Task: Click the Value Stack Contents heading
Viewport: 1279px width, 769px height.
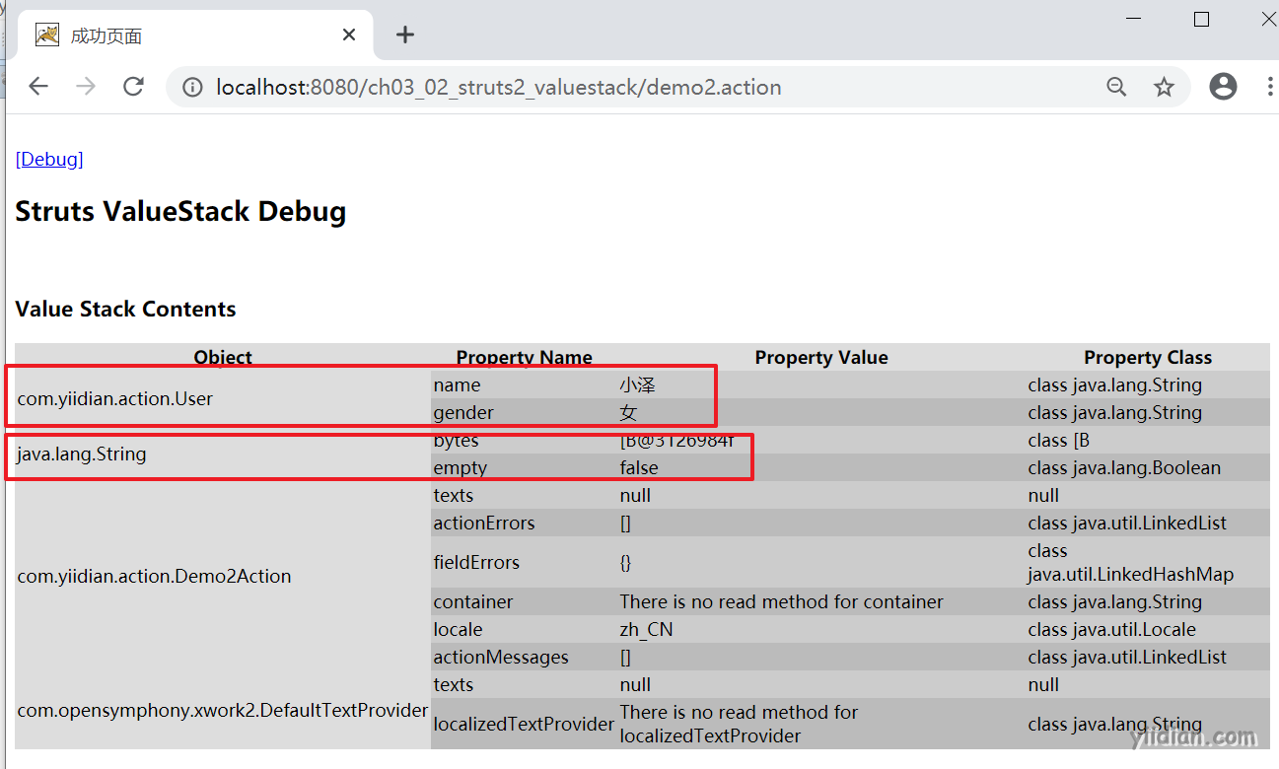Action: 126,310
